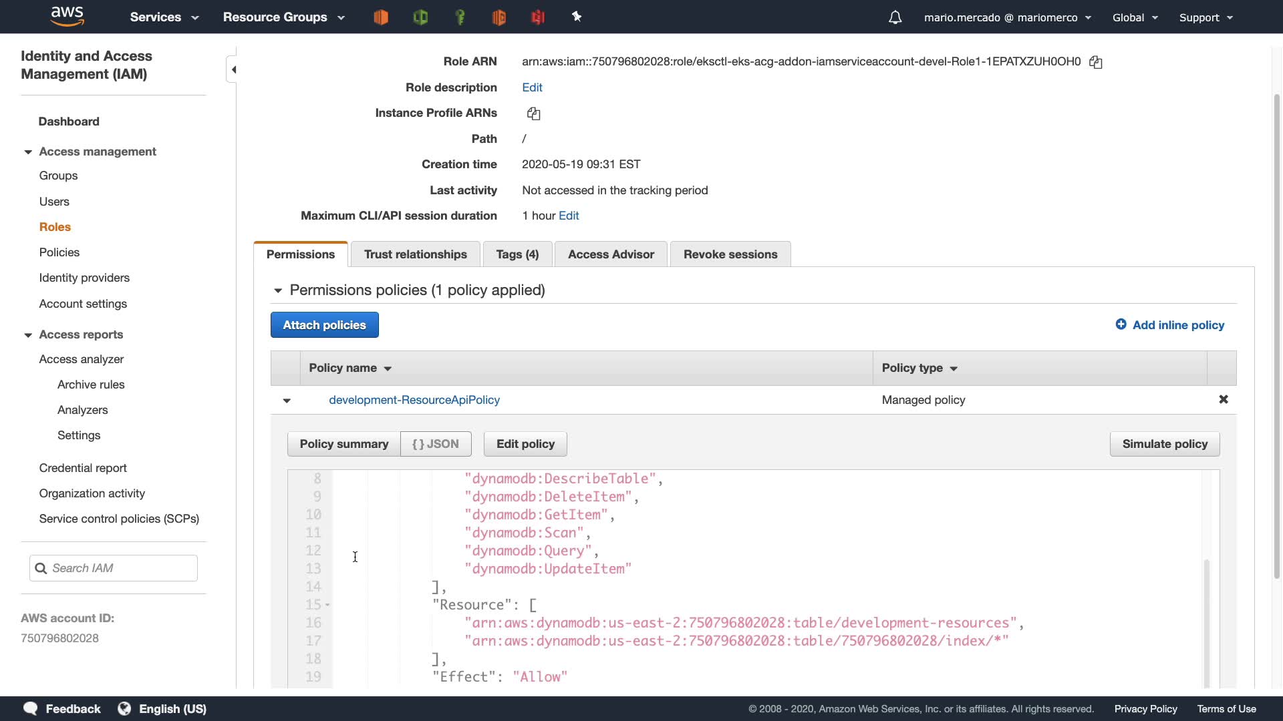Click the pushpin icon in the top bar

[x=577, y=17]
